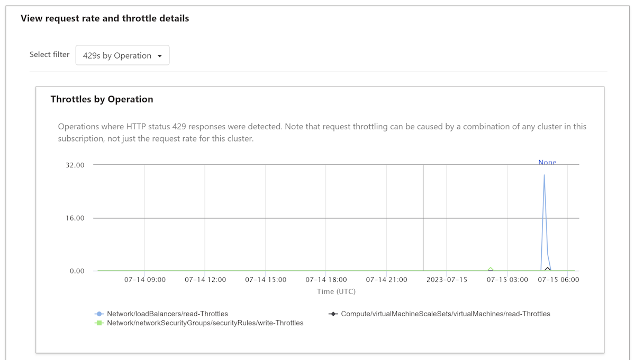Click the green triangle data point on chart

[491, 269]
